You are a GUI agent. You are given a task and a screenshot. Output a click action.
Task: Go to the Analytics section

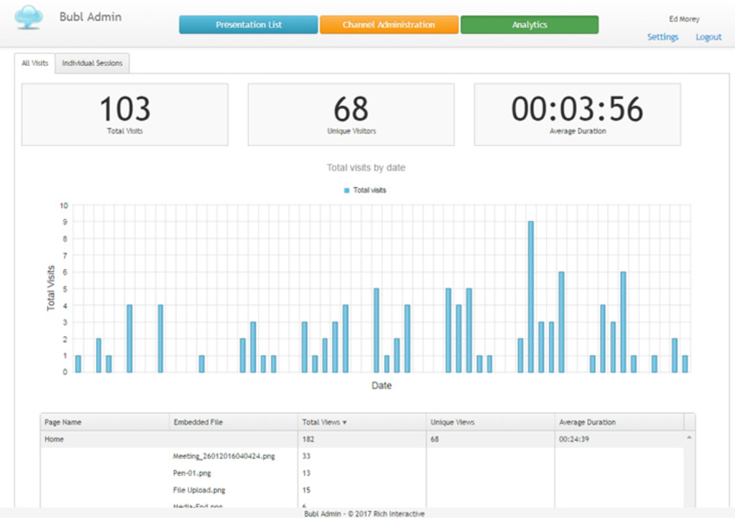click(x=530, y=25)
